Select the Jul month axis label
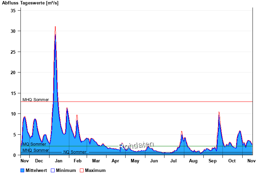This screenshot has width=273, height=188. click(173, 161)
